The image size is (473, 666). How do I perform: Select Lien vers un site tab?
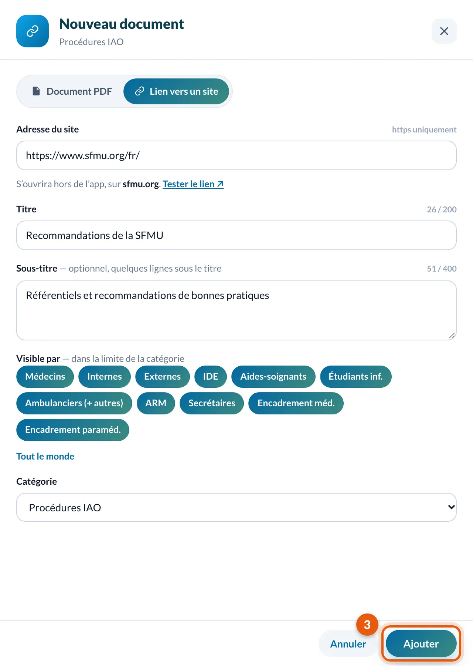tap(176, 91)
